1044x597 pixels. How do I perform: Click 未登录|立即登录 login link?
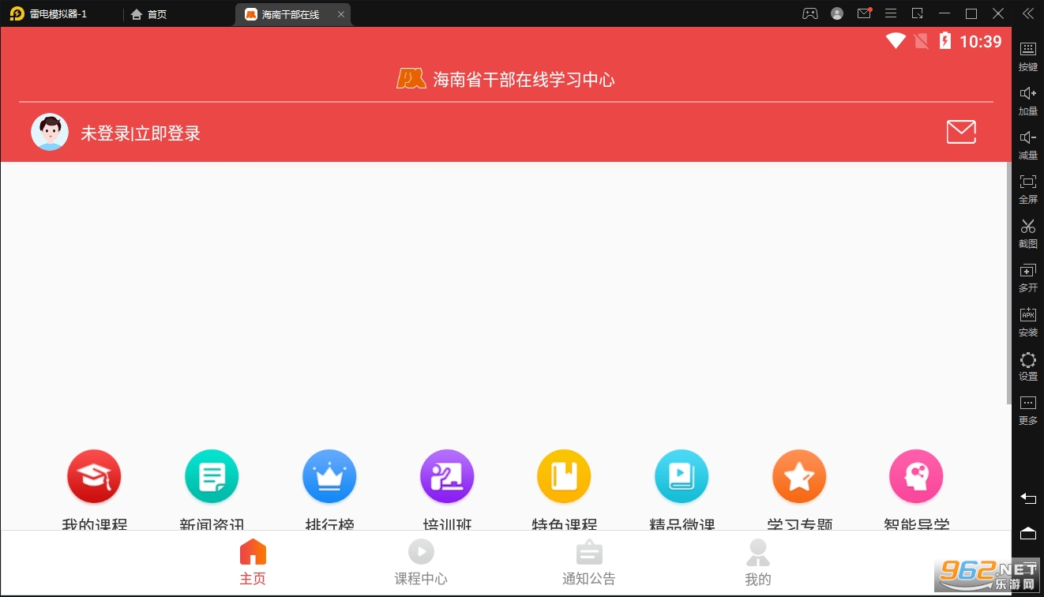tap(141, 133)
